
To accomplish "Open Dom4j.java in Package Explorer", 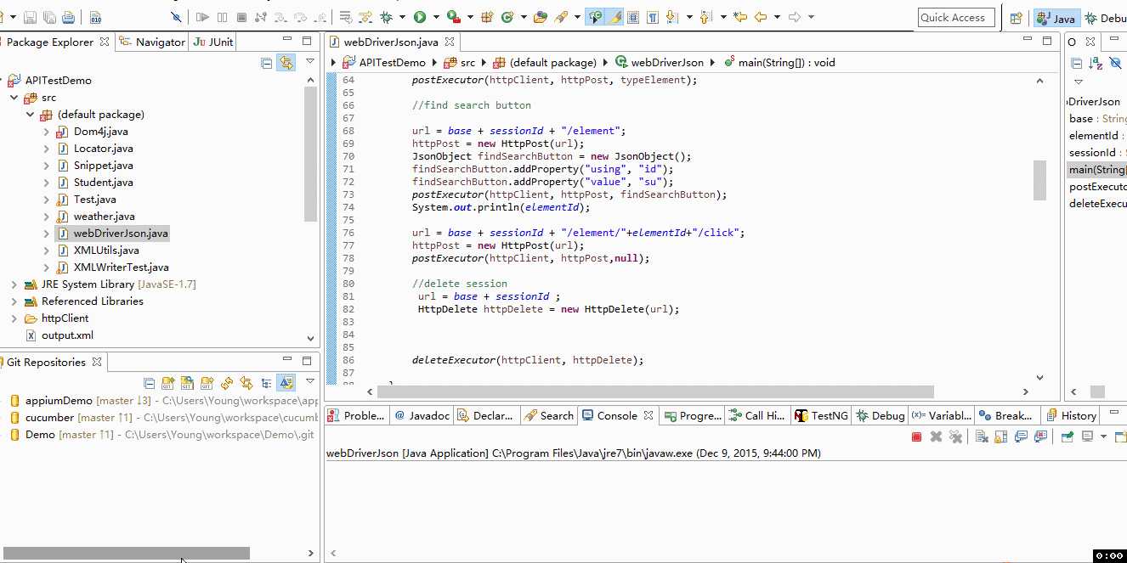I will pos(100,132).
